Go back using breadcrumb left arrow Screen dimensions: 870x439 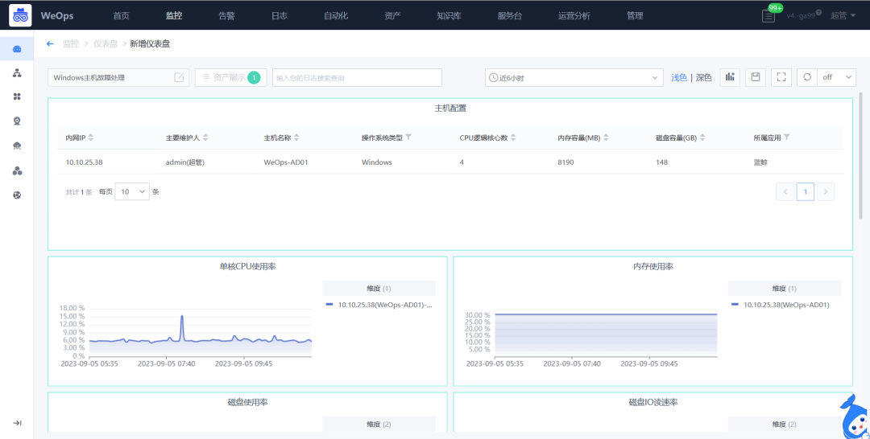pyautogui.click(x=50, y=43)
